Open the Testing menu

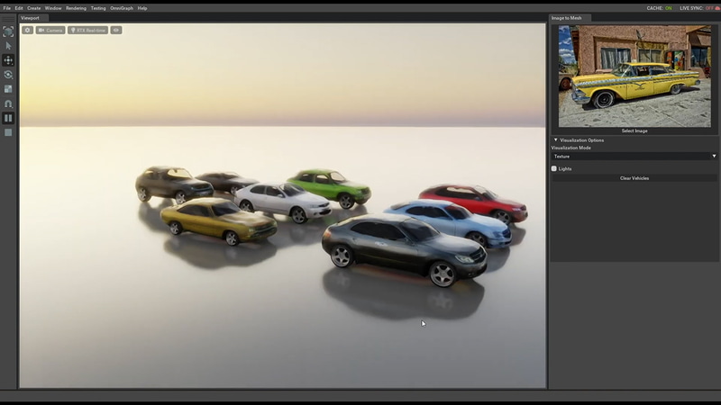pyautogui.click(x=98, y=8)
